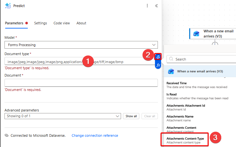Screen dimensions: 236x147
Task: Insert the Attachments Name dynamic value
Action: (180, 118)
